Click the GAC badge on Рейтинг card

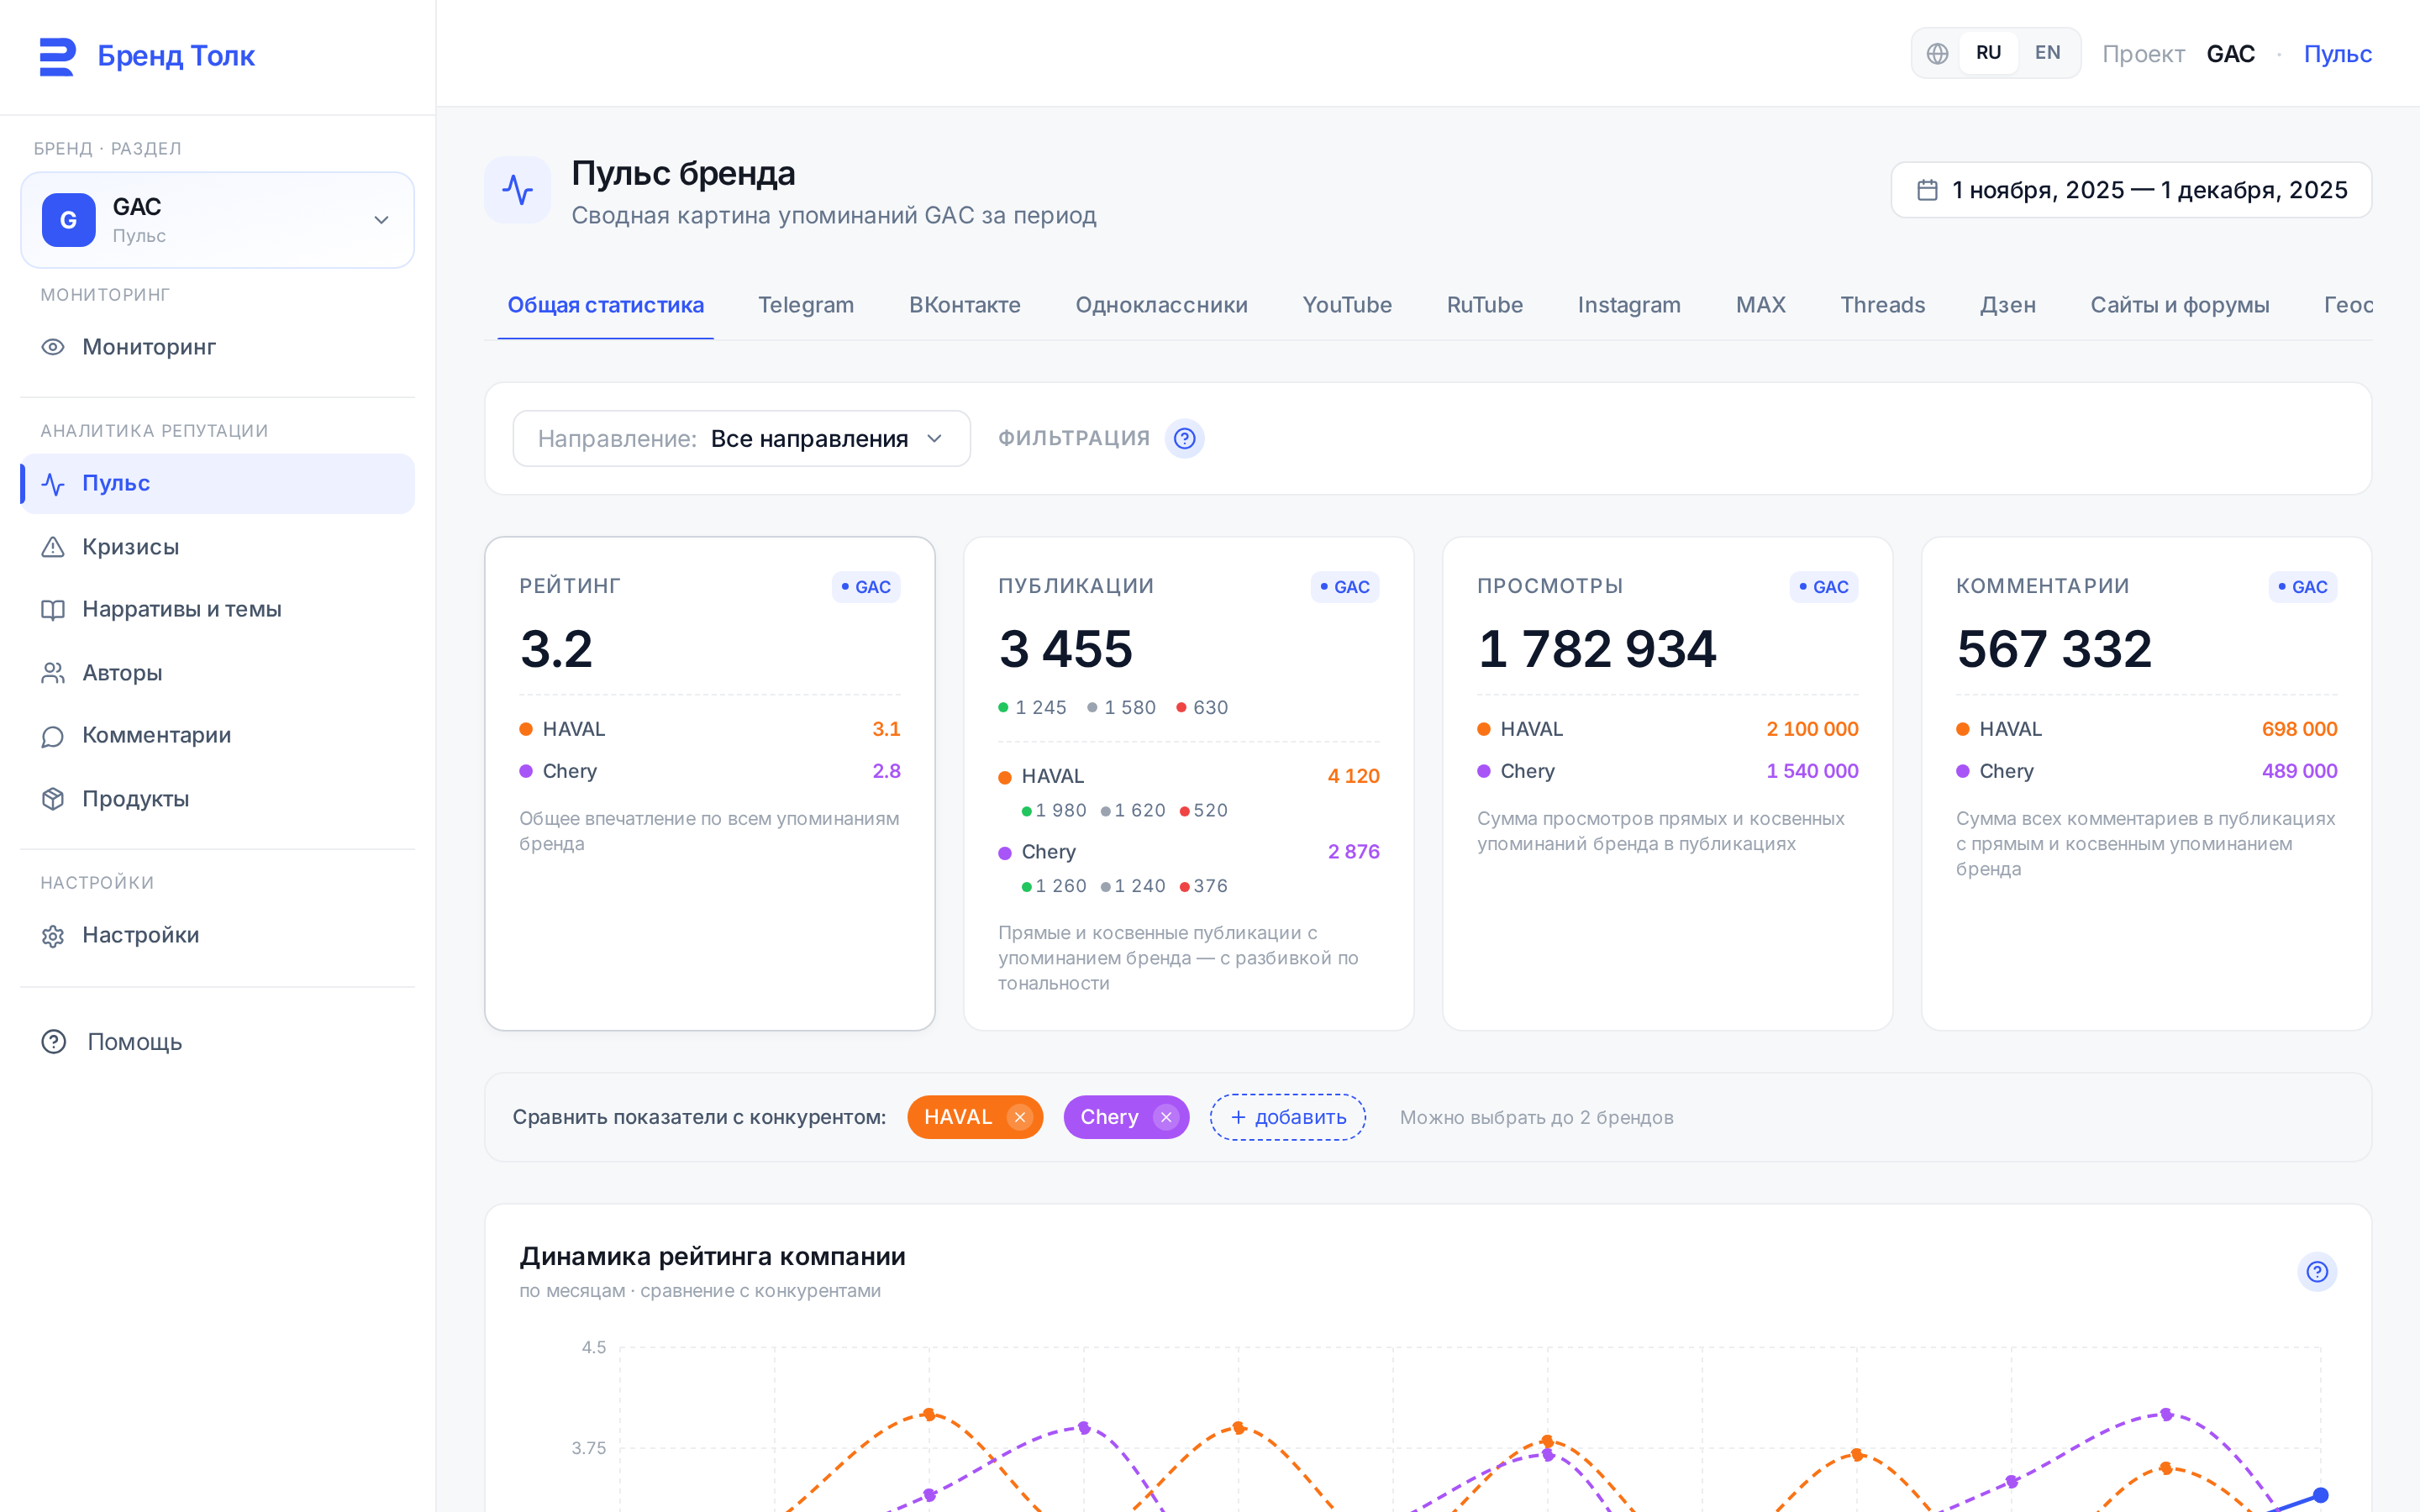pyautogui.click(x=866, y=587)
